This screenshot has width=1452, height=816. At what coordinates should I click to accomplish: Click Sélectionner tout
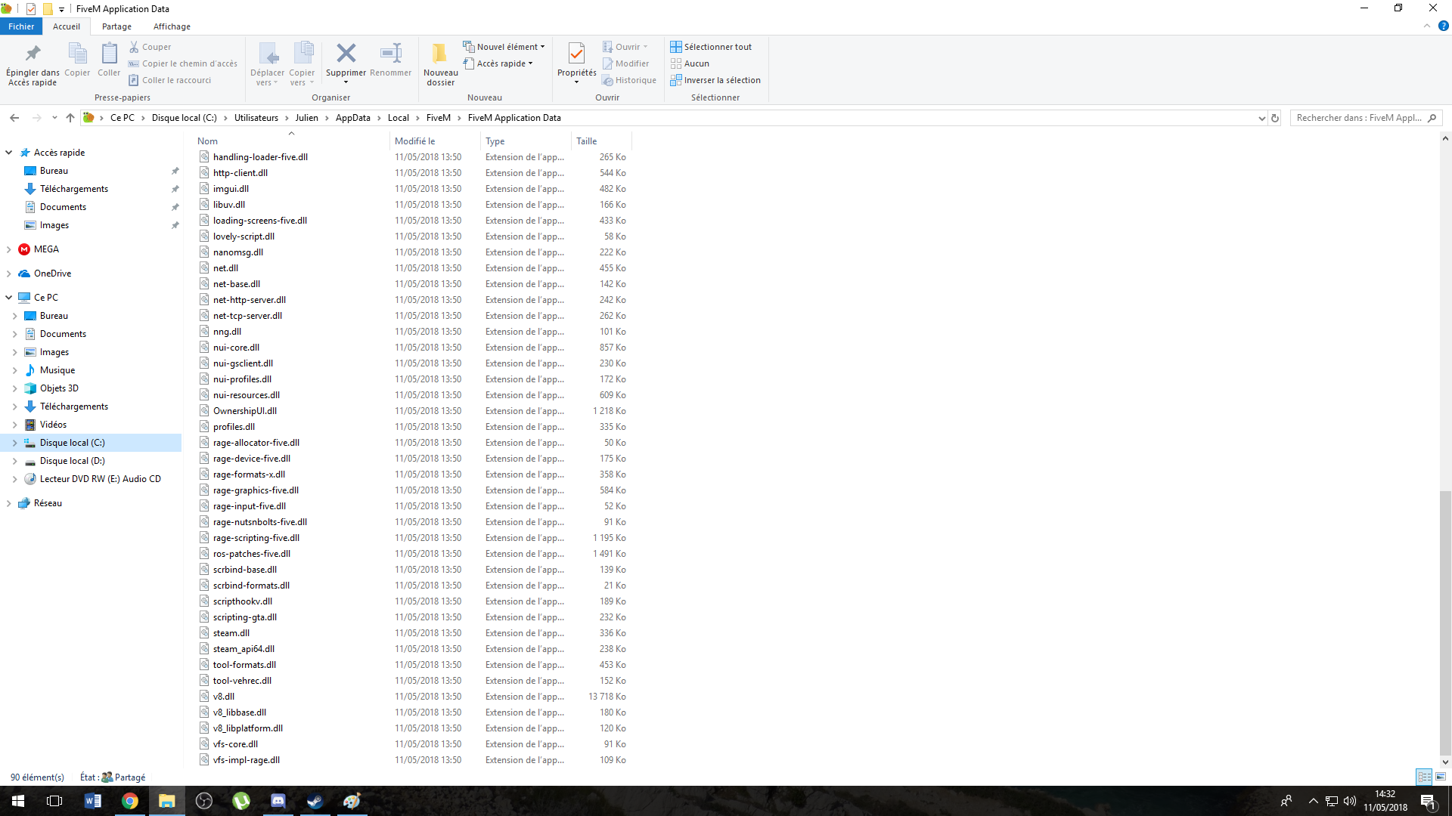(711, 47)
